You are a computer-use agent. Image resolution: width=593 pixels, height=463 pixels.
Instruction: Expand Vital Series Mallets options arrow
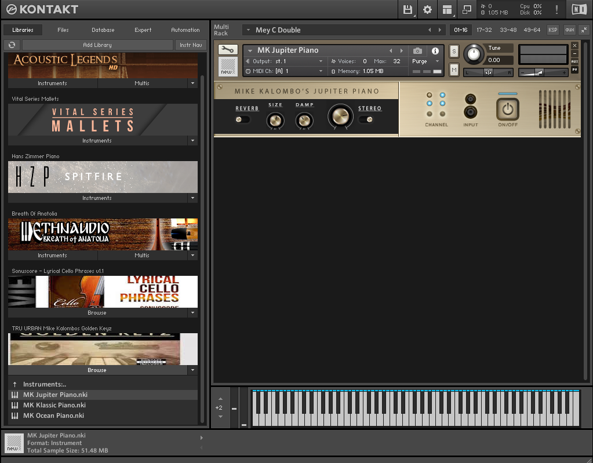pyautogui.click(x=192, y=141)
